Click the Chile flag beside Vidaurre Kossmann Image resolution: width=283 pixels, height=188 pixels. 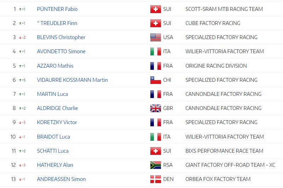(x=156, y=80)
